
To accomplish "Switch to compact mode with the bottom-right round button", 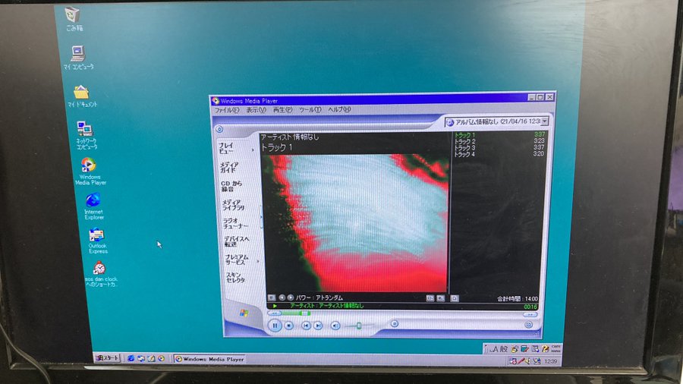I will pos(528,325).
